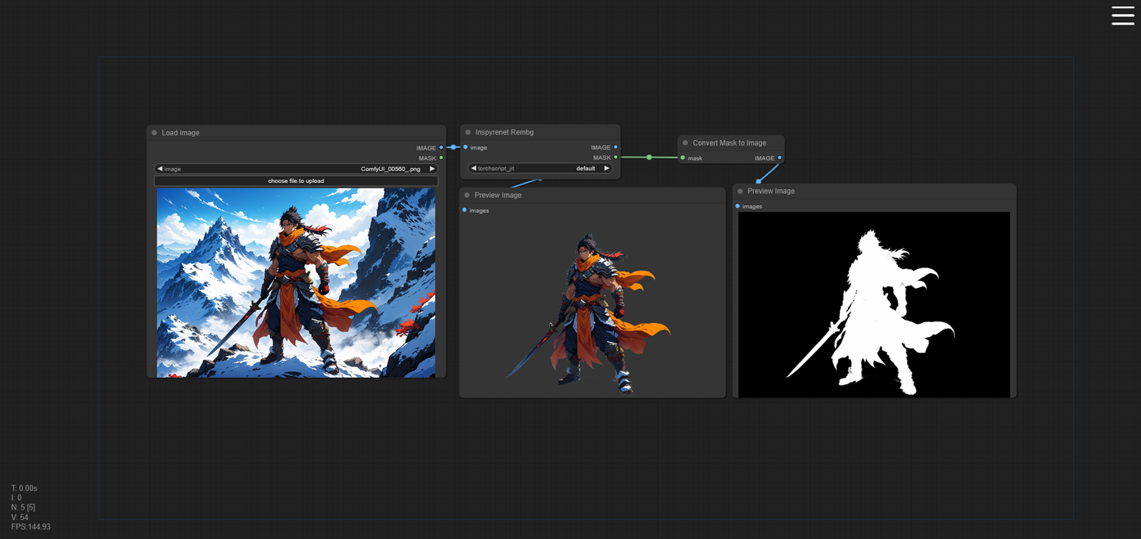Click images input socket of the right Preview Image
This screenshot has width=1141, height=539.
738,206
